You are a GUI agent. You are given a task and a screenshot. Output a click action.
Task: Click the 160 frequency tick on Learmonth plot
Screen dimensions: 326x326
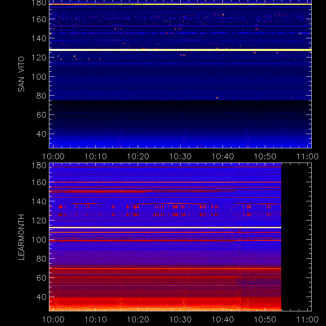coord(39,183)
